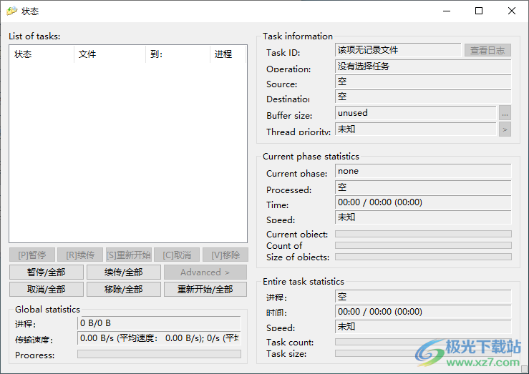Click the Current phase field none
The width and height of the screenshot is (529, 374).
(x=423, y=171)
